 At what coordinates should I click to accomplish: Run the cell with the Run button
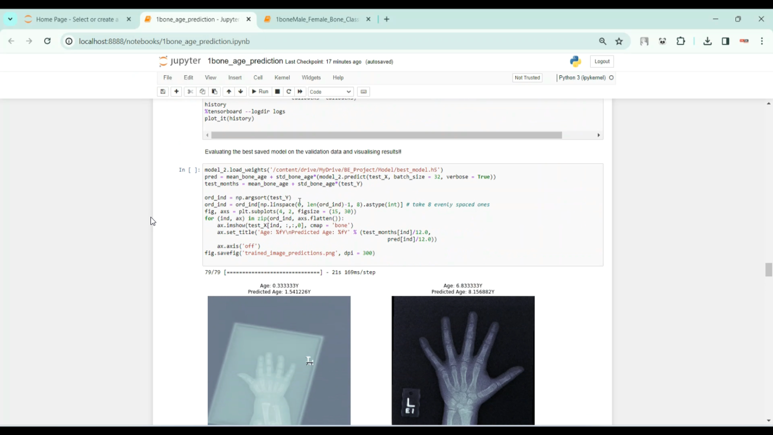click(260, 91)
